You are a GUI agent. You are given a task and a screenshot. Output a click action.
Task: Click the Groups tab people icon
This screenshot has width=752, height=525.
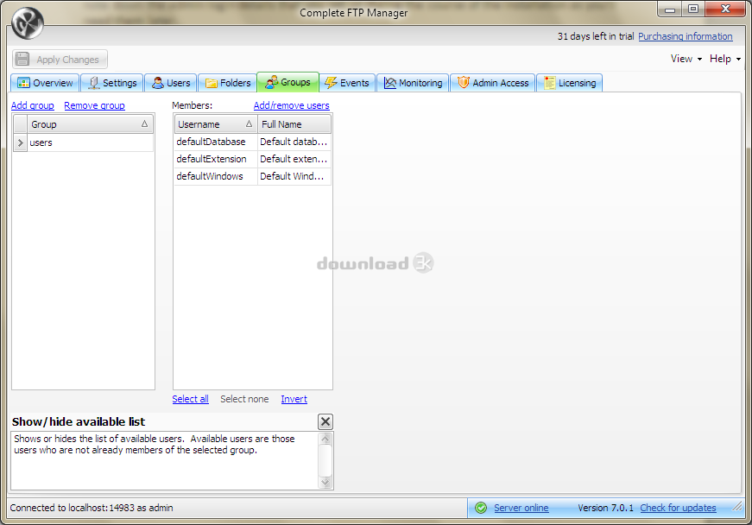[x=271, y=83]
